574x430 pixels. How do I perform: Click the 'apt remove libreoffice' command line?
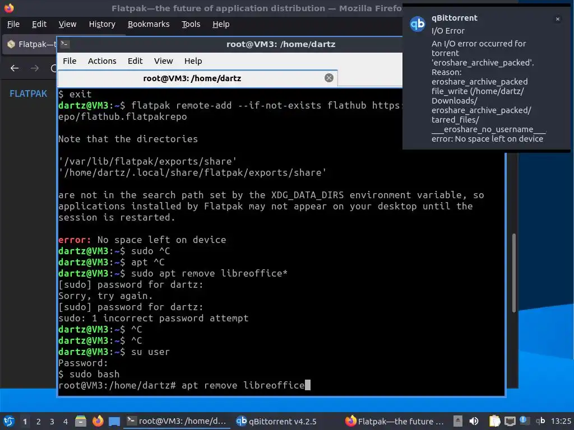184,385
